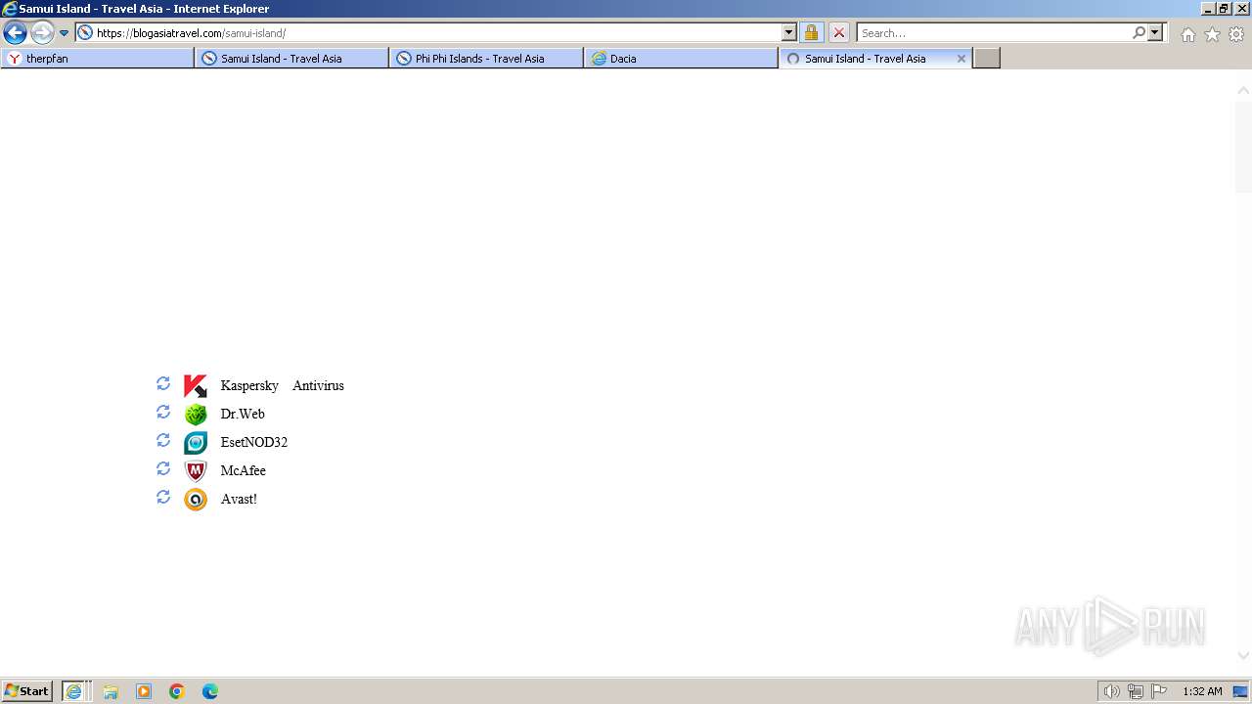Go back with the browser Back arrow

15,32
